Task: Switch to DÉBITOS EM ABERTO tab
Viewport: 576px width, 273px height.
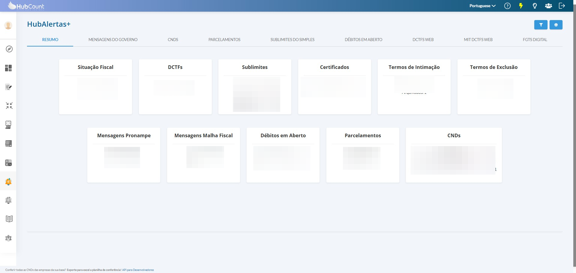Action: click(x=363, y=40)
